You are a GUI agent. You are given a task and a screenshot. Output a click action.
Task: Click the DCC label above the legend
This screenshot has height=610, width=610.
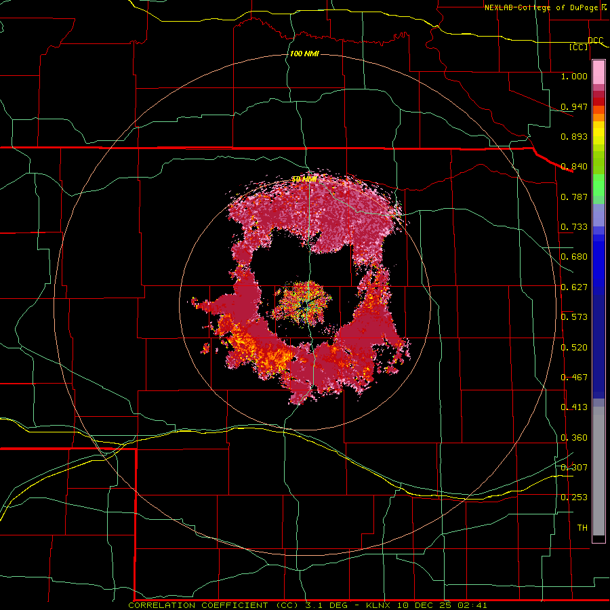click(595, 40)
